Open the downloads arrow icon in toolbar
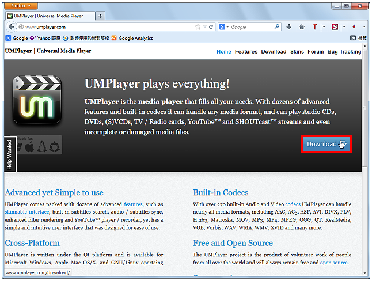376x281 pixels. point(288,27)
